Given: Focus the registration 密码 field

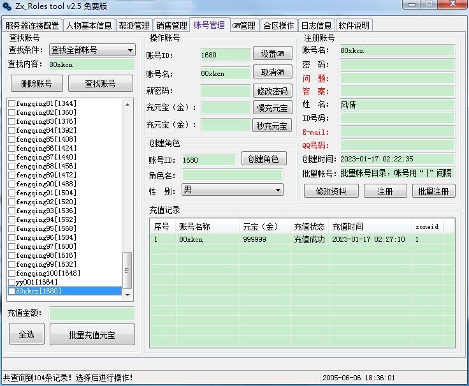Looking at the screenshot, I should pos(397,64).
